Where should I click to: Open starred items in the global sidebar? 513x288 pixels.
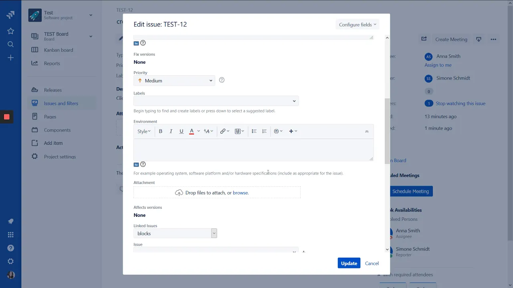click(11, 31)
